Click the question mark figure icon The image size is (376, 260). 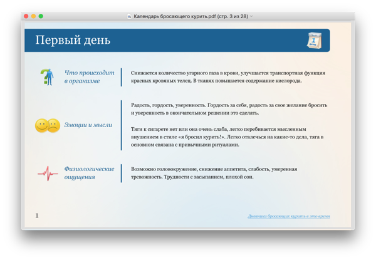pyautogui.click(x=46, y=77)
